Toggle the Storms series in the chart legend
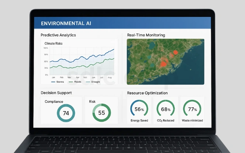The height and width of the screenshot is (153, 245). [60, 82]
